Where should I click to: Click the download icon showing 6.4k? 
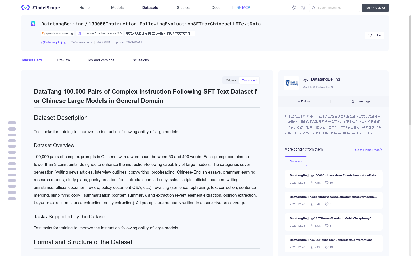[312, 204]
